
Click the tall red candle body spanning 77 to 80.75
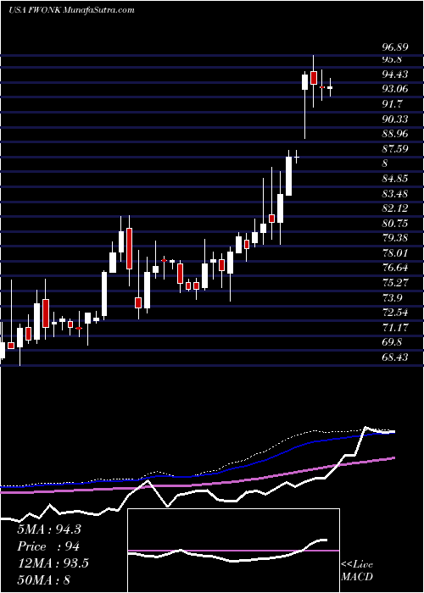click(x=130, y=248)
